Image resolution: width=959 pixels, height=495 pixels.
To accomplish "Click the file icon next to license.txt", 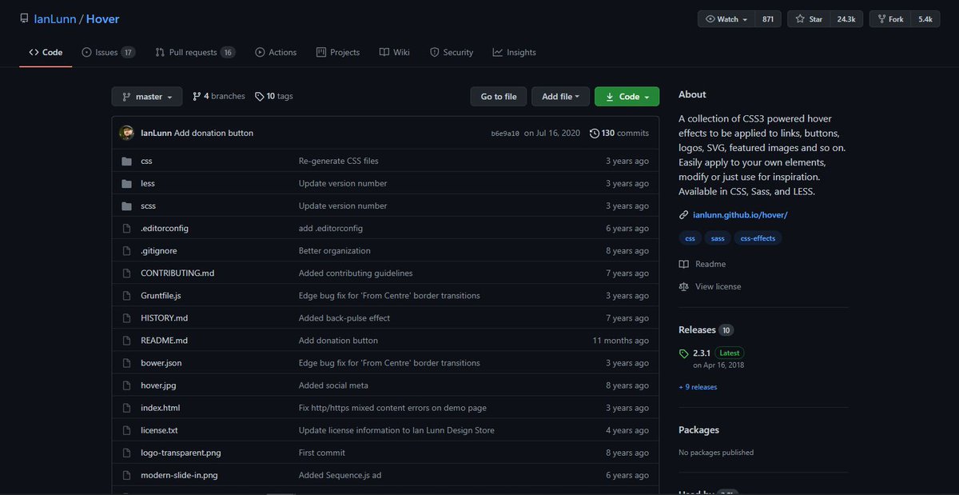I will point(126,429).
